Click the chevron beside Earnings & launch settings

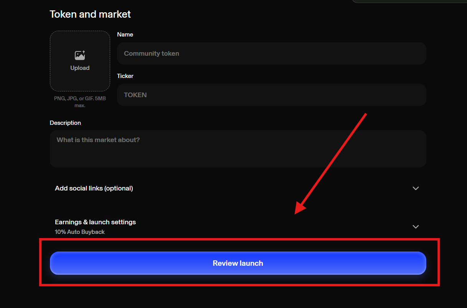pos(416,227)
